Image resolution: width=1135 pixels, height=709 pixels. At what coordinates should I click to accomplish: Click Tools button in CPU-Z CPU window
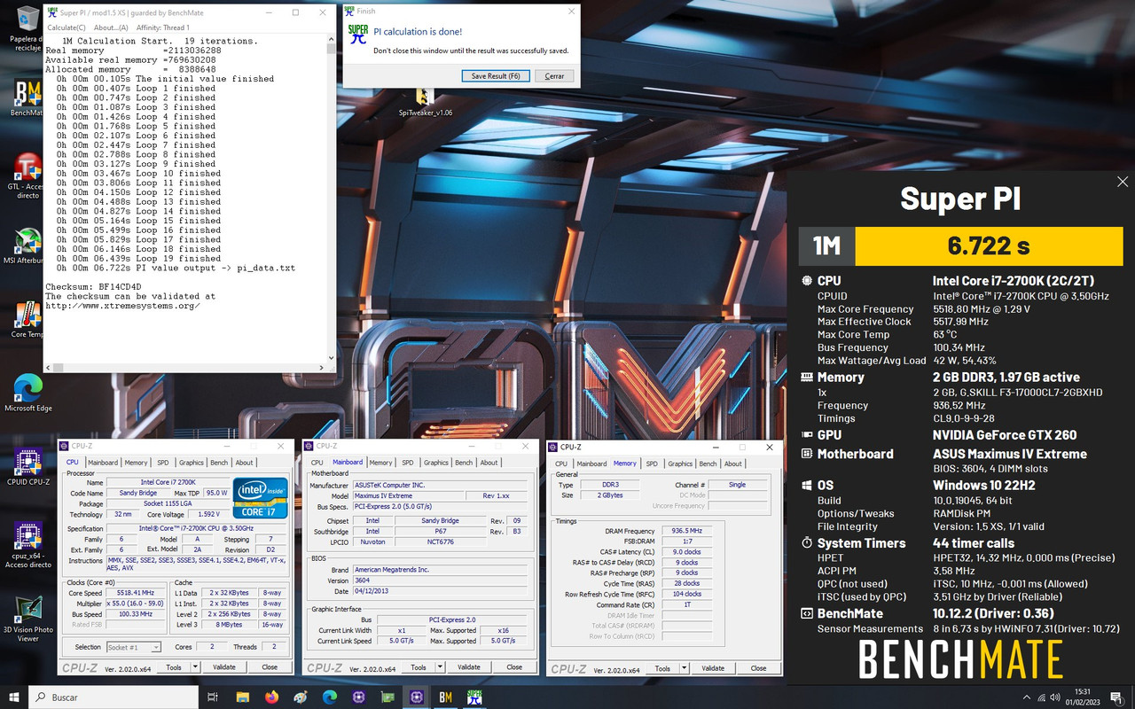pos(174,667)
